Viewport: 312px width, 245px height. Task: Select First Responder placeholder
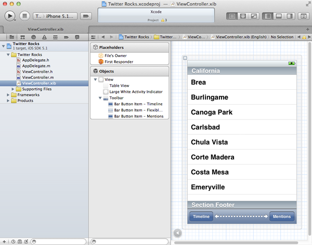click(119, 62)
